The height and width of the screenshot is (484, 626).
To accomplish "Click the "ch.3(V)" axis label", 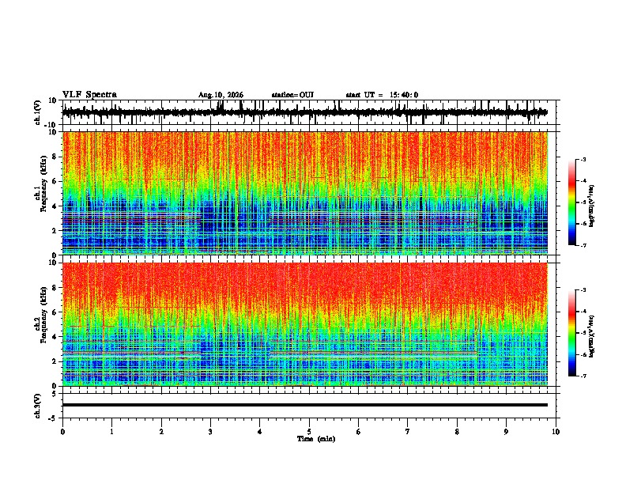I will coord(38,406).
